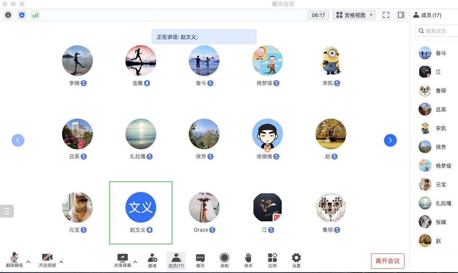This screenshot has height=273, width=458.
Task: Check the green network signal icon
Action: 35,15
